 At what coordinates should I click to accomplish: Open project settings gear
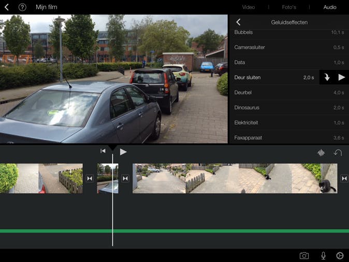coord(340,256)
